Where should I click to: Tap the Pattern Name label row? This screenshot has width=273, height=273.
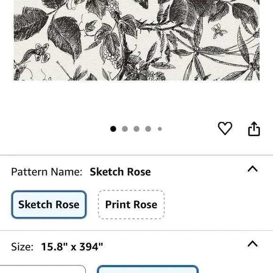(x=136, y=172)
